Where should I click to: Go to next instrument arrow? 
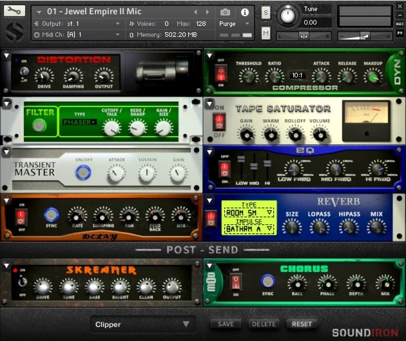click(x=208, y=12)
